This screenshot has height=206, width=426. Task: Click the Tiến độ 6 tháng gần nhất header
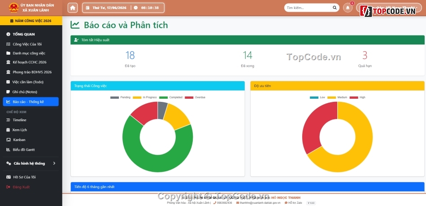tap(247, 187)
